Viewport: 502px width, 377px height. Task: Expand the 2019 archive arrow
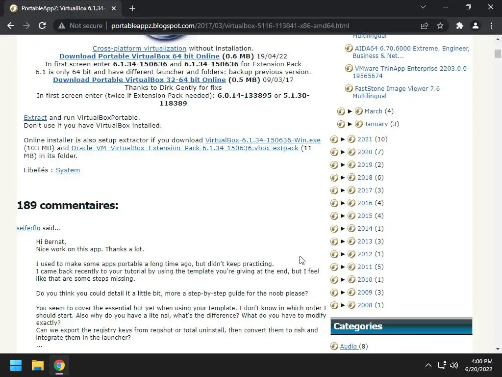point(343,165)
